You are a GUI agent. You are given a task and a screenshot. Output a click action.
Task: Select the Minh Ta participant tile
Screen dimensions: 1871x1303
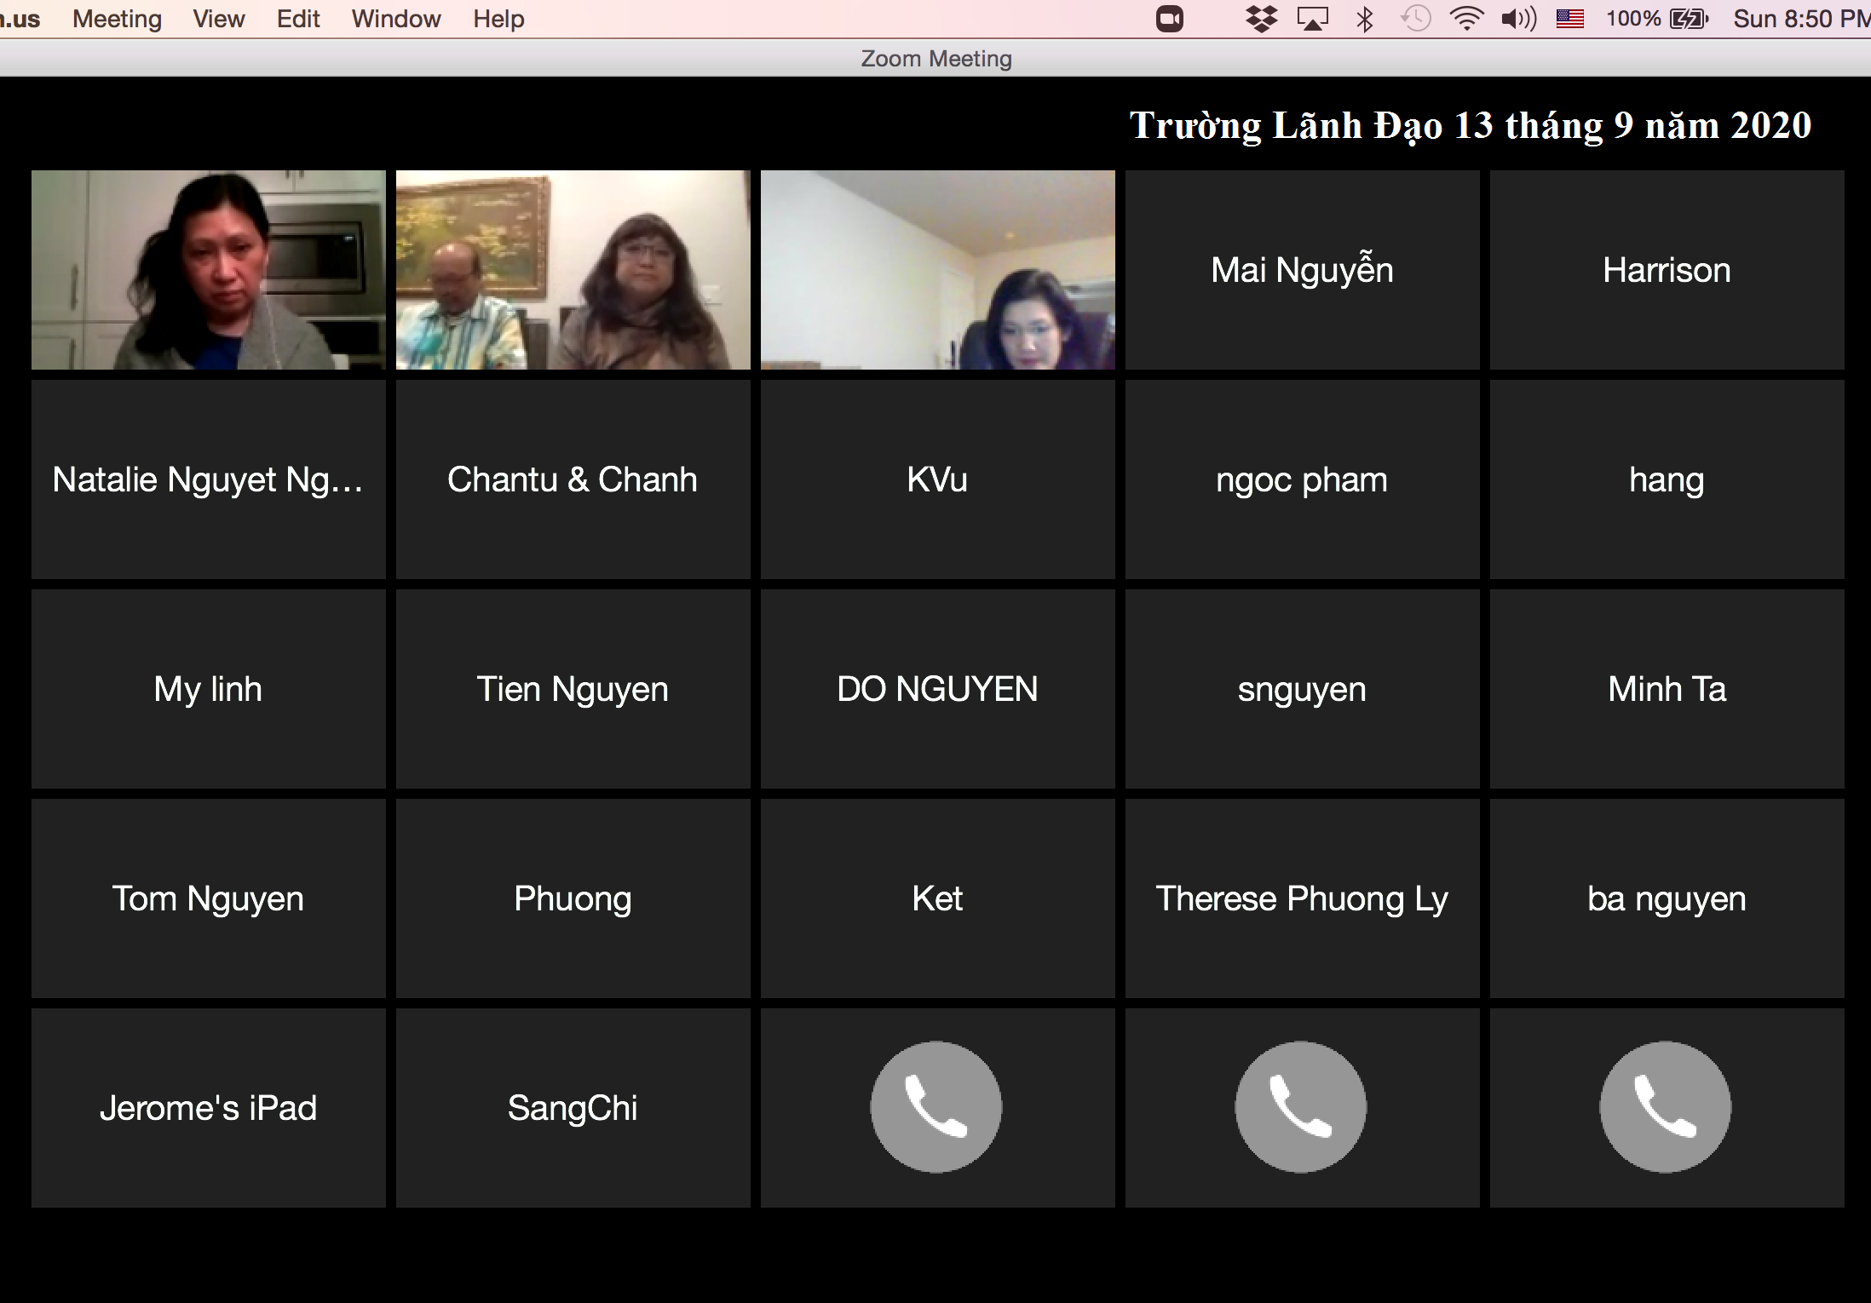(1667, 689)
